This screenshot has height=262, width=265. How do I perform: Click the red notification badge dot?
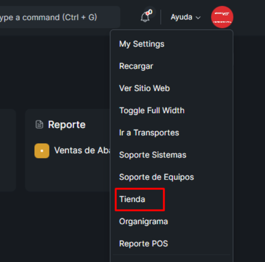[150, 11]
